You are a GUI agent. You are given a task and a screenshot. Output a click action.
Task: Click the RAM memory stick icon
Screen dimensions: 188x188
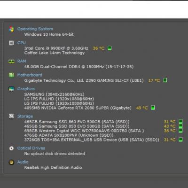pos(11,61)
